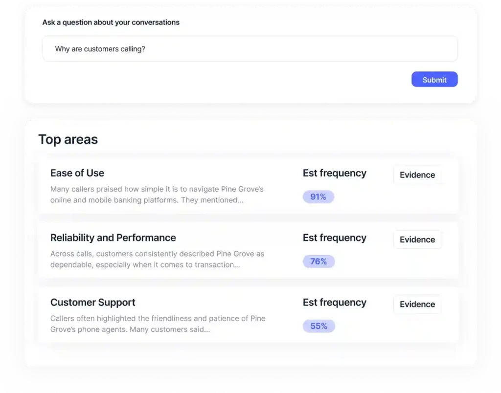Screen dimensions: 501x393
Task: Select the 91% frequency badge
Action: point(318,196)
